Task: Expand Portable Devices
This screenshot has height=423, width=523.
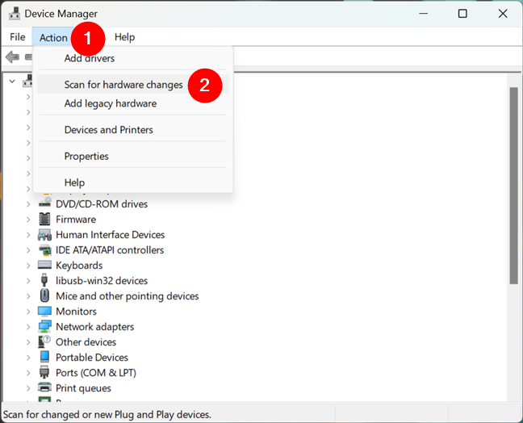Action: coord(28,358)
